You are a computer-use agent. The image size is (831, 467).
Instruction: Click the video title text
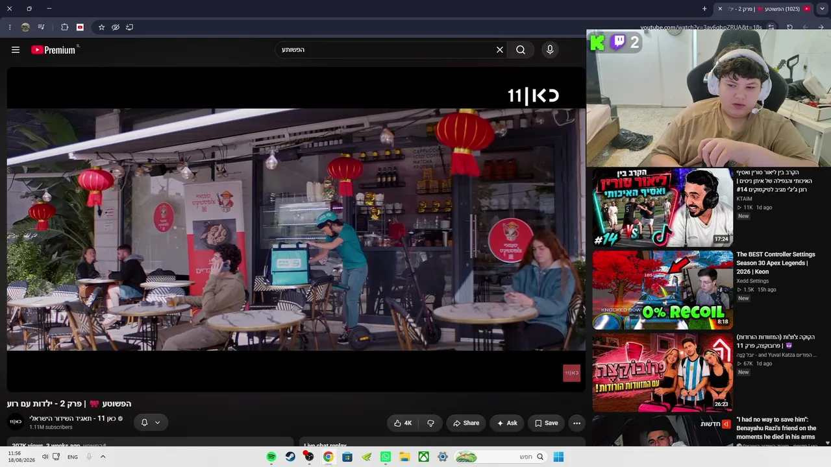(x=69, y=403)
